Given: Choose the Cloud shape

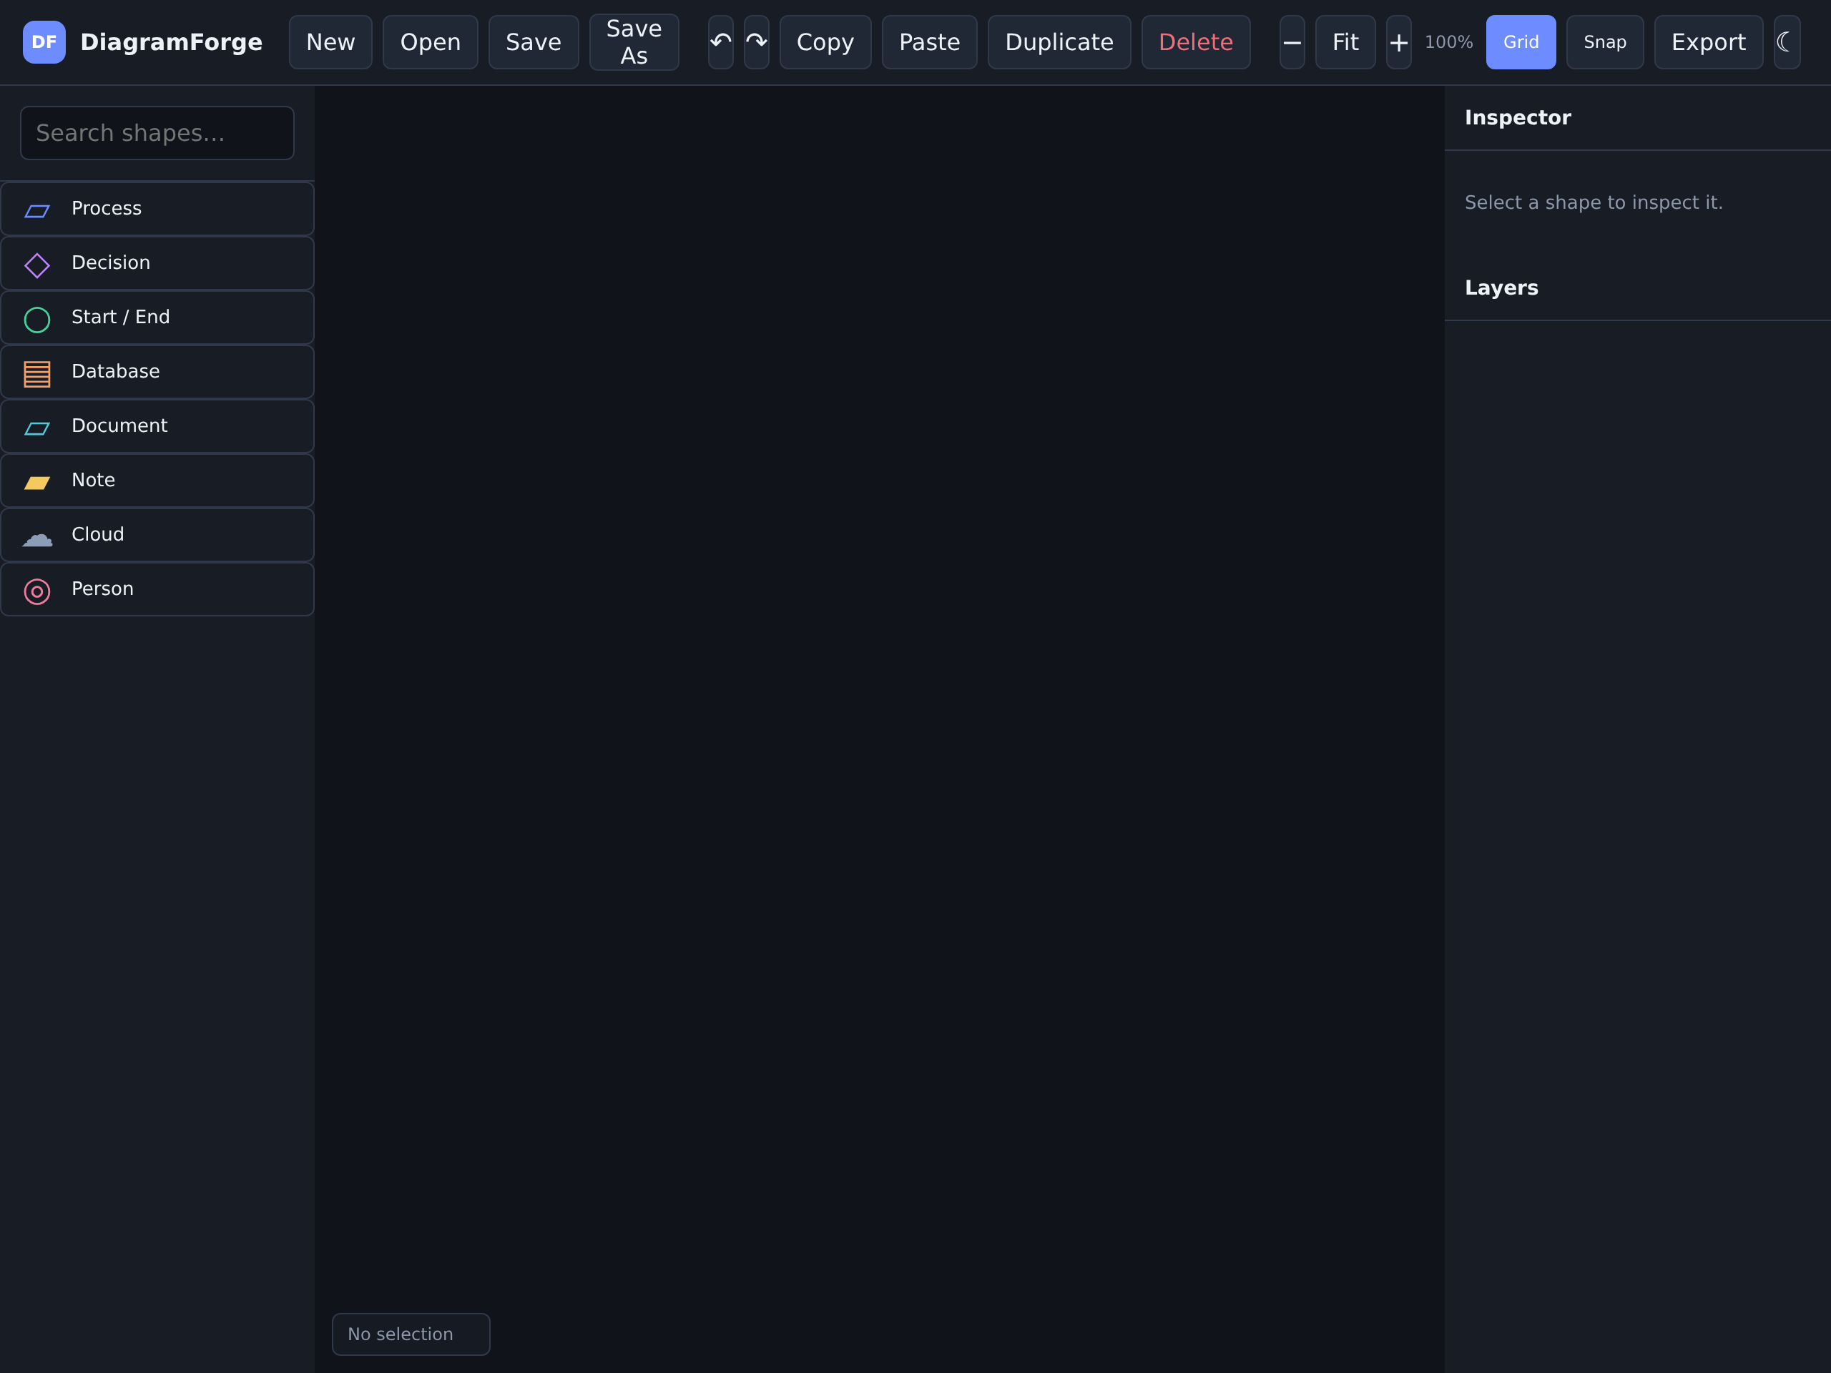Looking at the screenshot, I should point(157,535).
